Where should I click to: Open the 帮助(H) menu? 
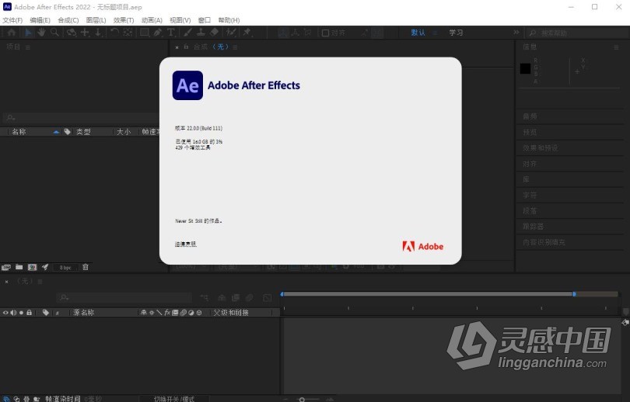[229, 20]
